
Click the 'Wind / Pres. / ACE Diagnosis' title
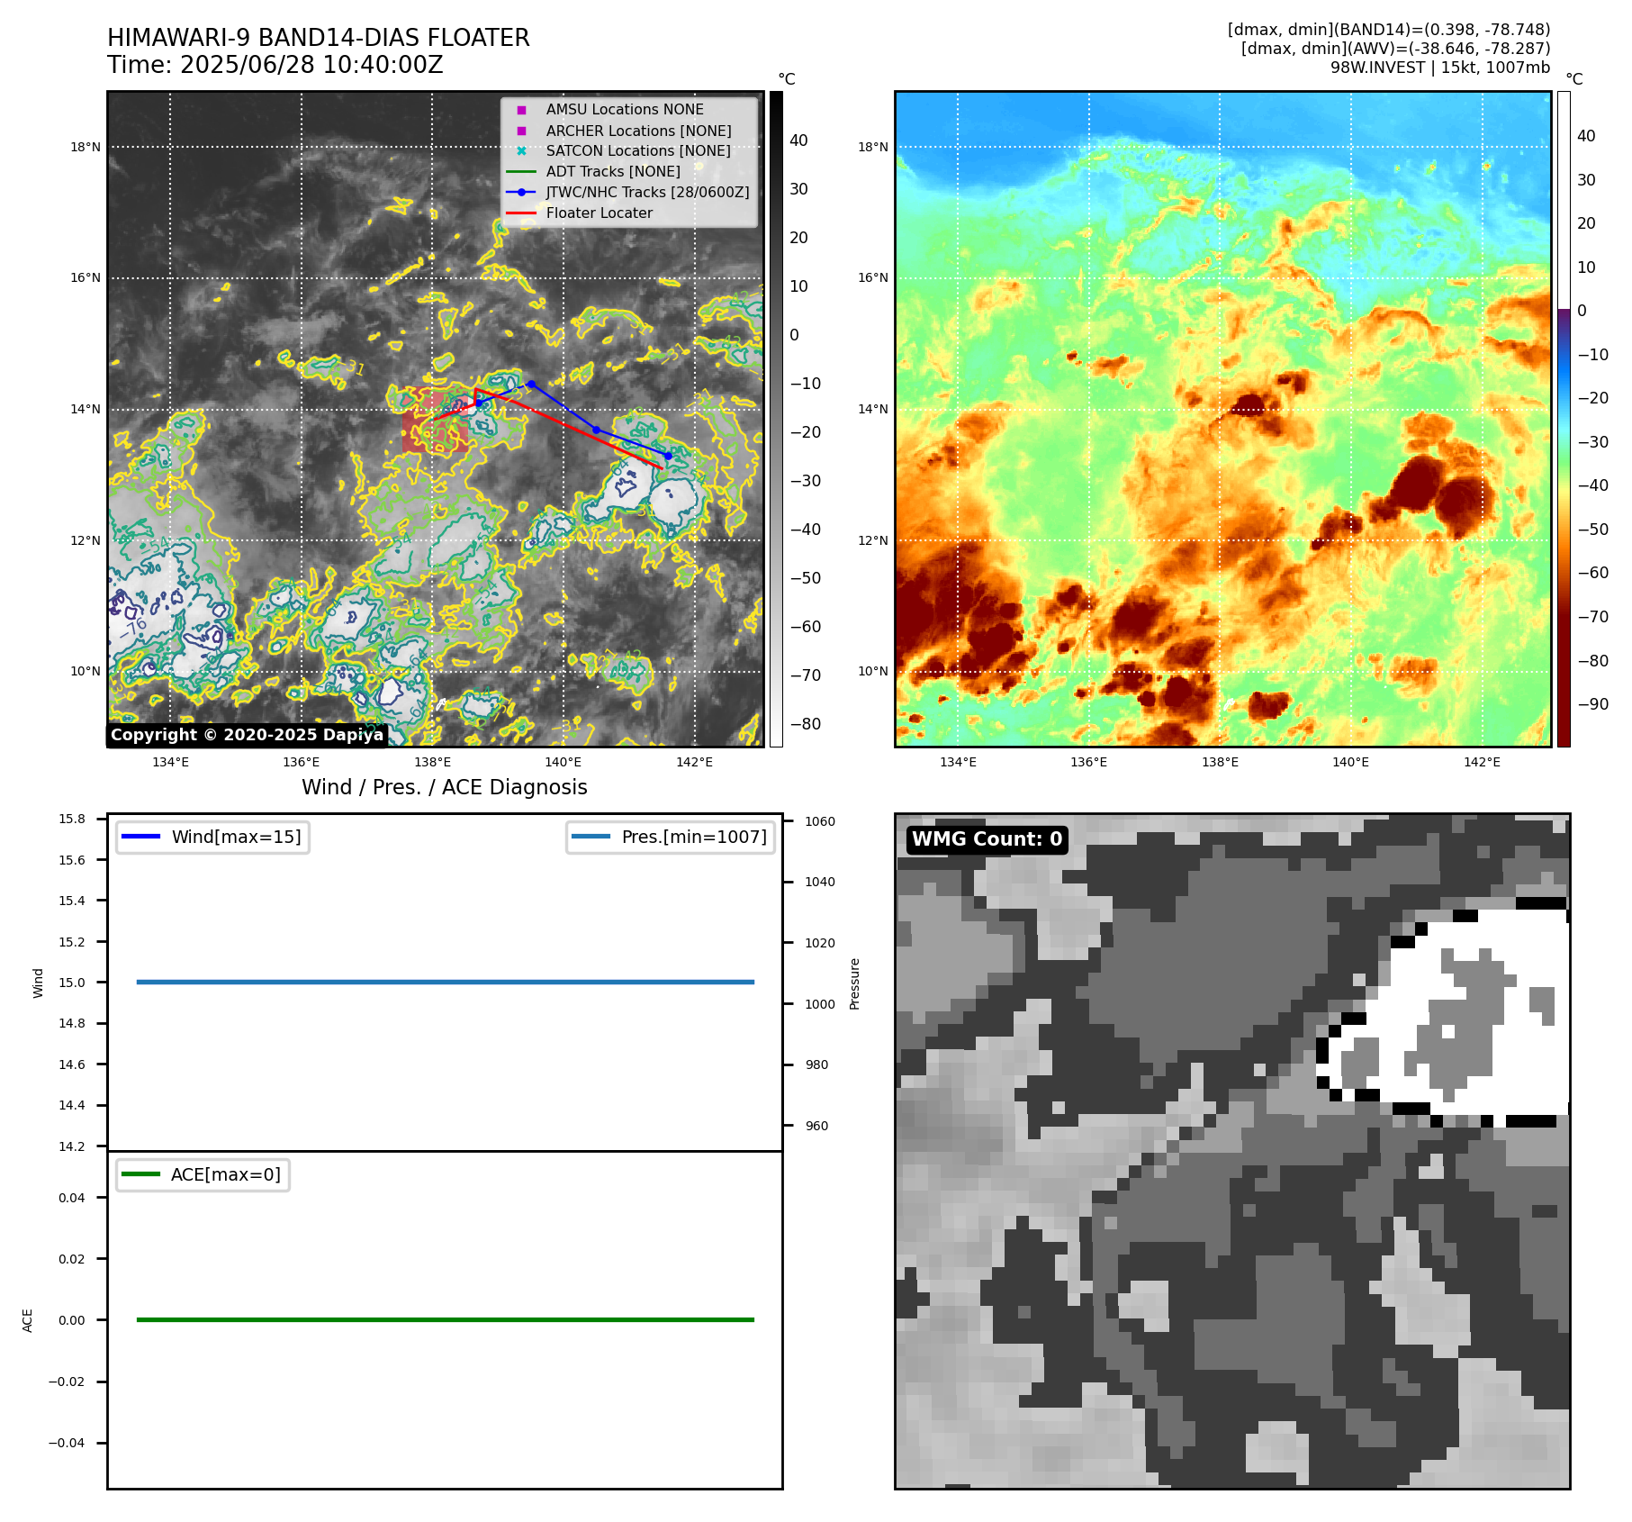coord(445,787)
